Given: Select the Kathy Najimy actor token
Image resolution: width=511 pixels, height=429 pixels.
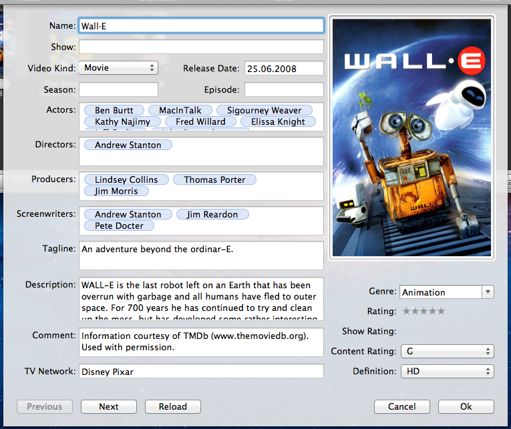Looking at the screenshot, I should (122, 121).
